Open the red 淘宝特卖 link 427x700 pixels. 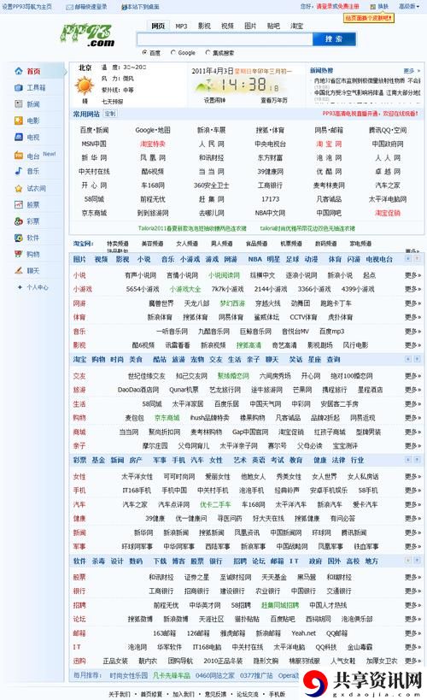click(153, 144)
